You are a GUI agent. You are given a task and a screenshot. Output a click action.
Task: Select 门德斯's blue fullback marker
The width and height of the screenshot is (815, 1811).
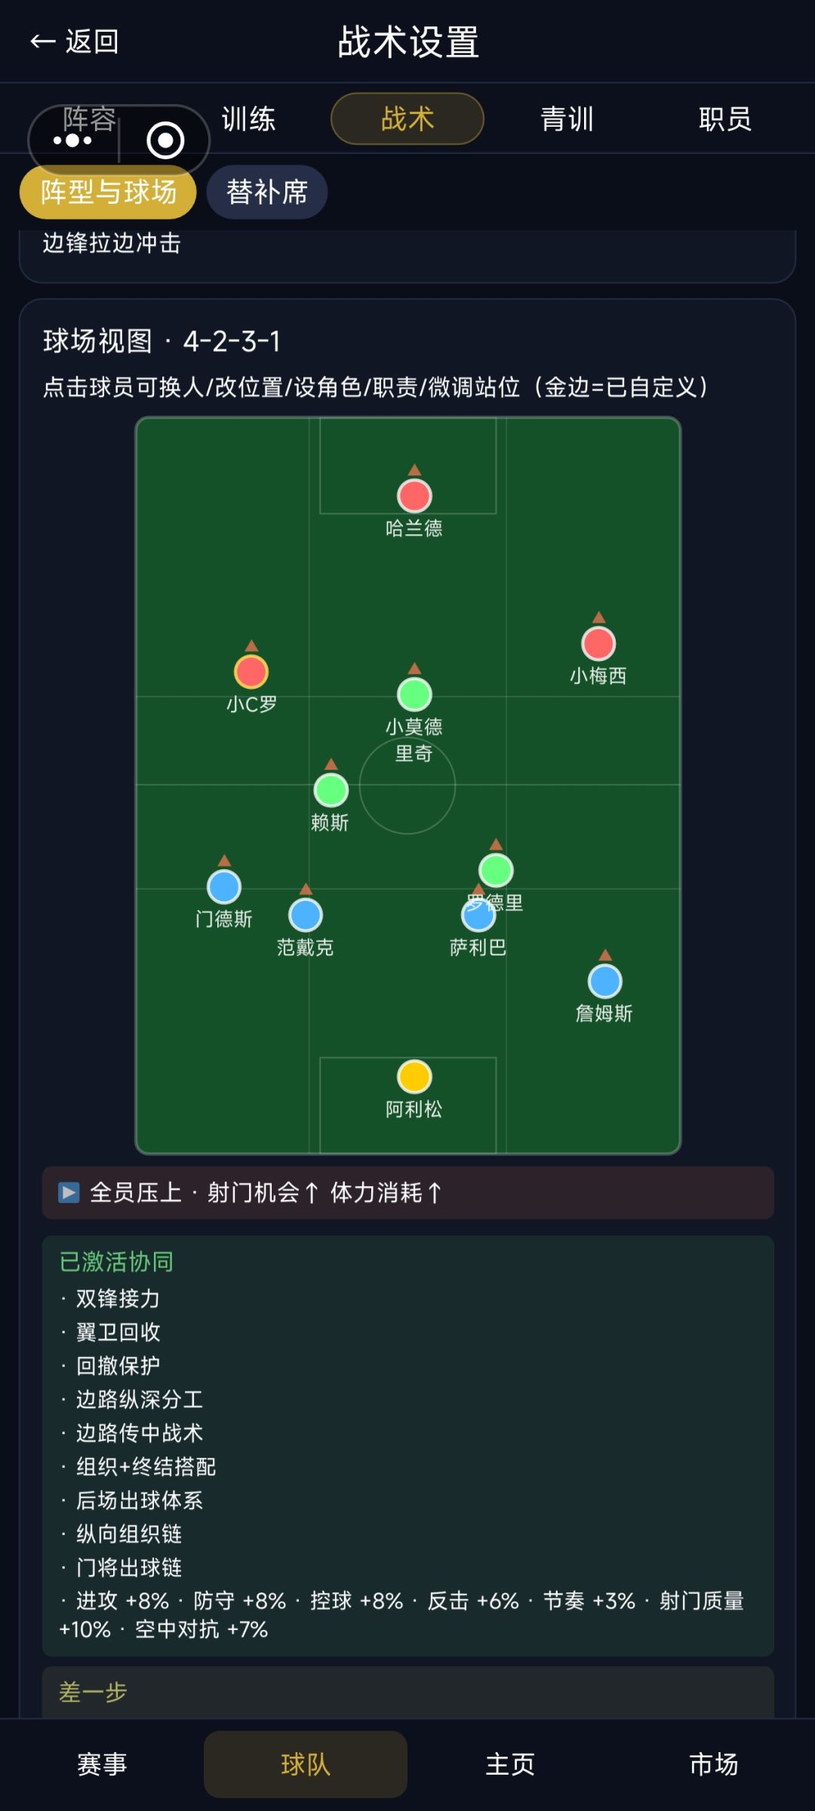click(x=224, y=887)
